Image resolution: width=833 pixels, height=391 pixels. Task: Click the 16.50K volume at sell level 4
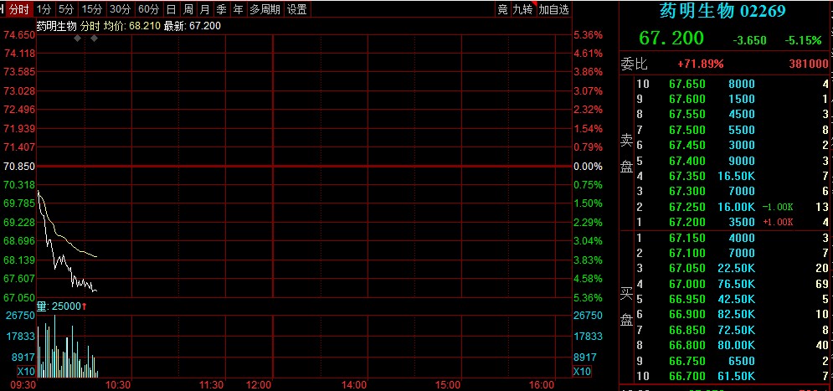click(x=736, y=176)
